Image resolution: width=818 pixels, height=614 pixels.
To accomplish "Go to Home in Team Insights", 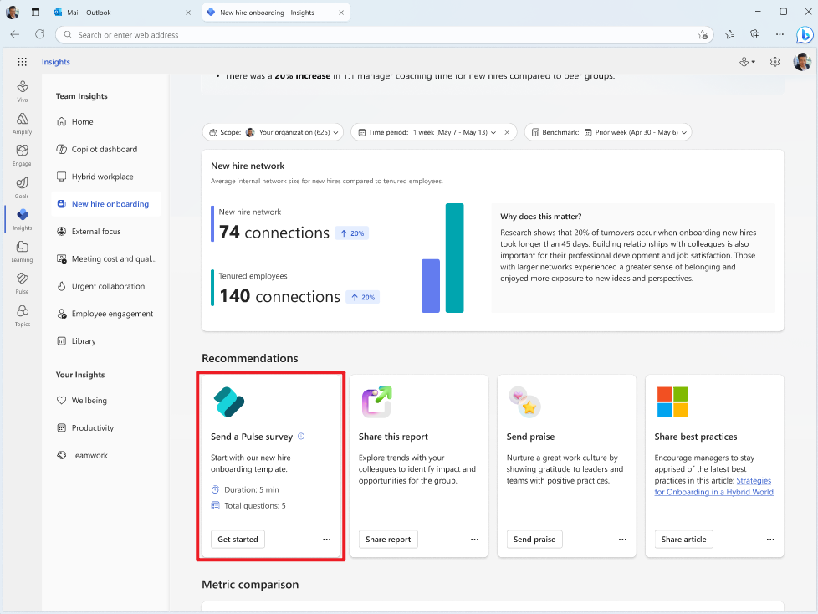I will pos(106,121).
